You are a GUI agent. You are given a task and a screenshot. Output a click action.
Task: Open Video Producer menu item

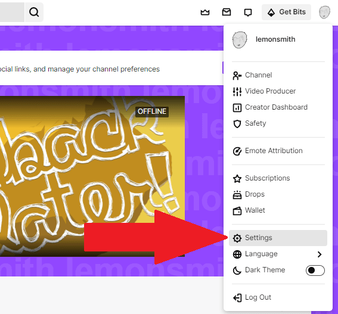[278, 91]
